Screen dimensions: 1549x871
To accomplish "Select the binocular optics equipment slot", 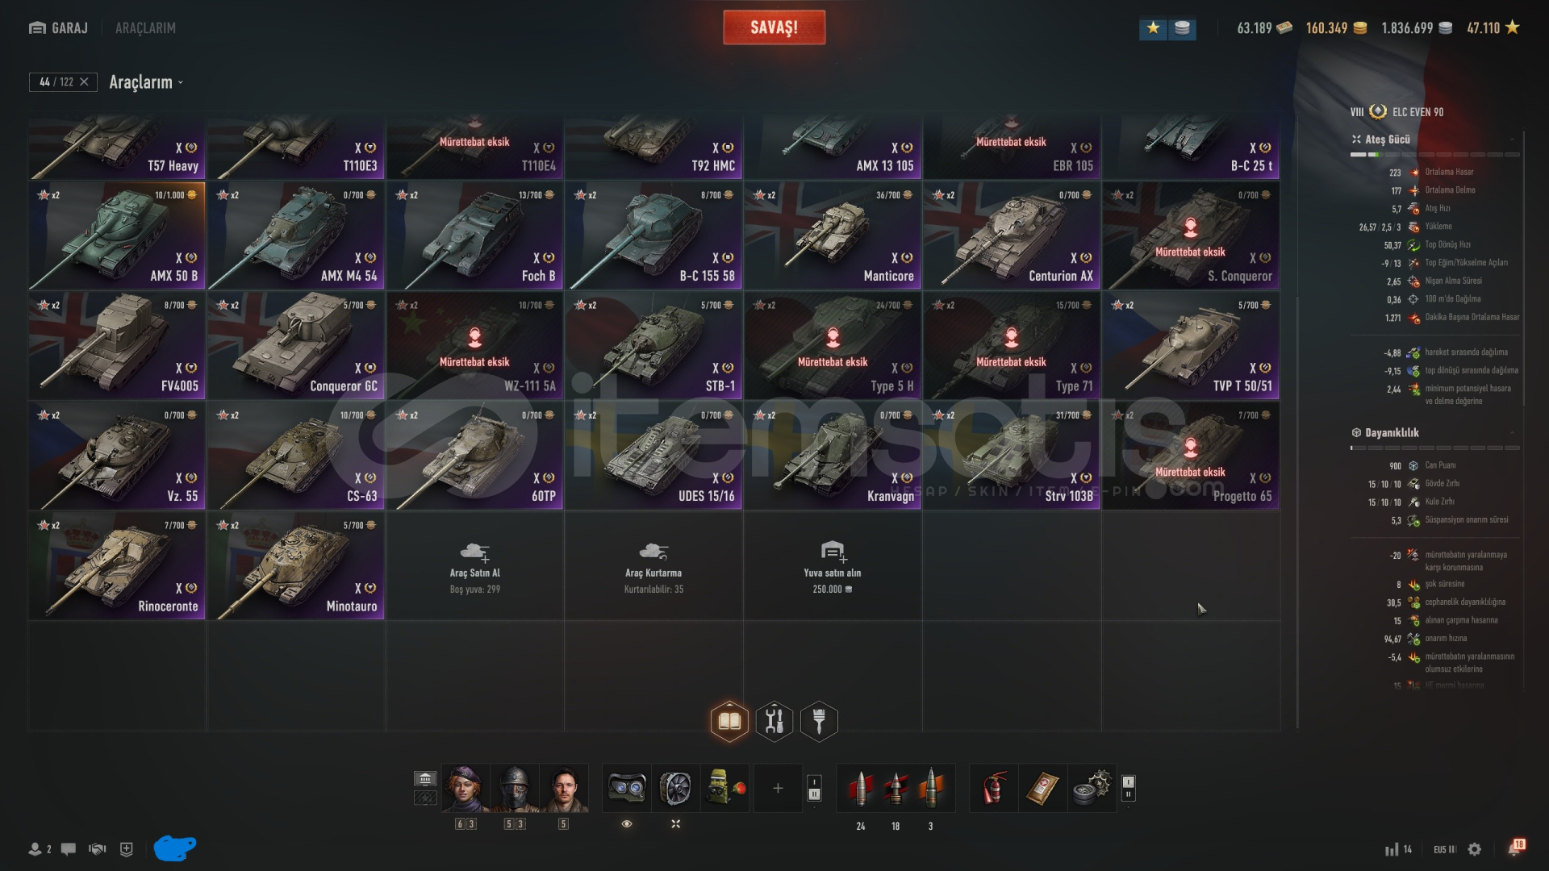I will (626, 788).
